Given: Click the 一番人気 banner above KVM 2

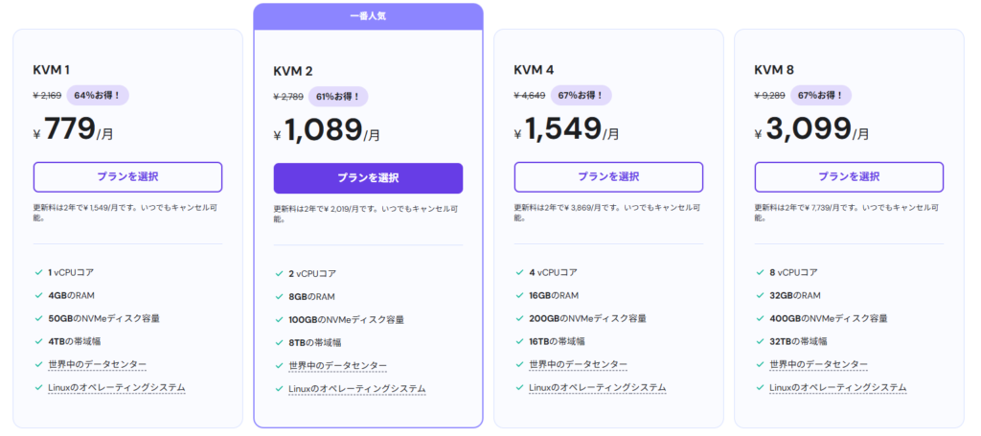Looking at the screenshot, I should point(368,16).
